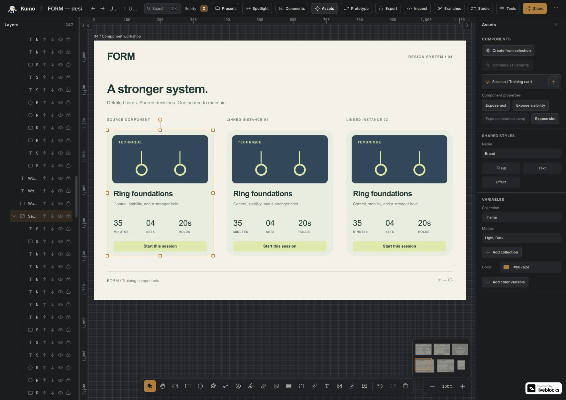Click the Expose slot button
This screenshot has height=400, width=566.
[x=545, y=119]
